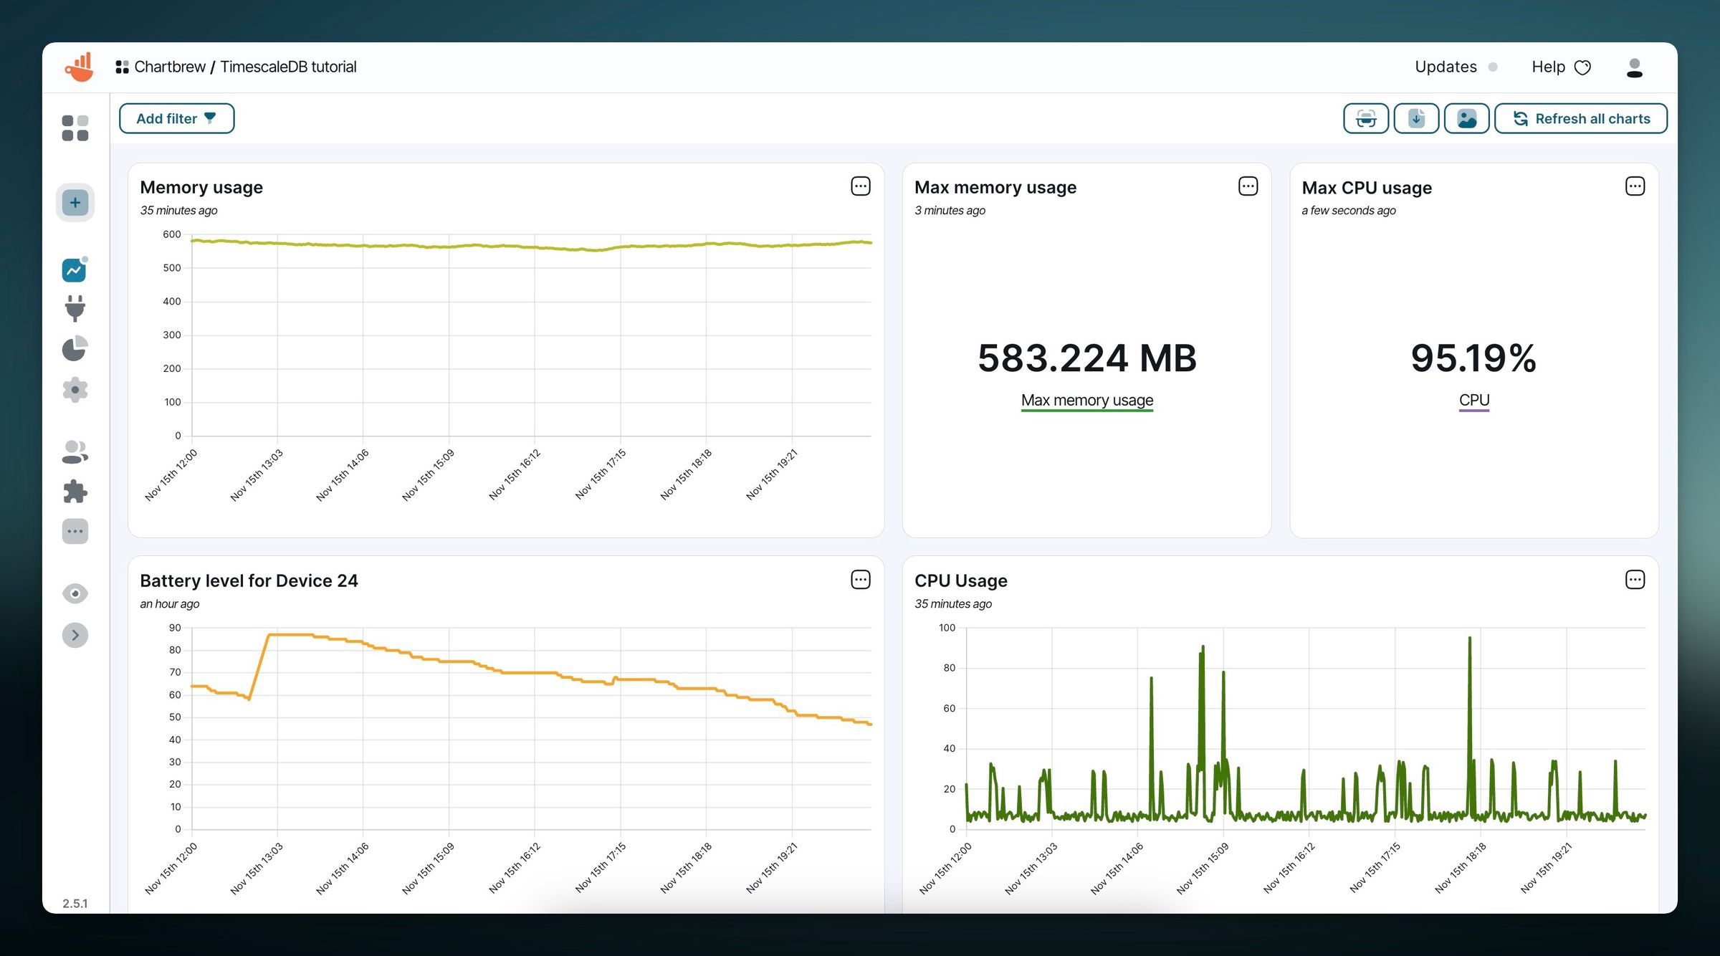The height and width of the screenshot is (956, 1720).
Task: Open integrations via the puzzle icon
Action: point(75,491)
